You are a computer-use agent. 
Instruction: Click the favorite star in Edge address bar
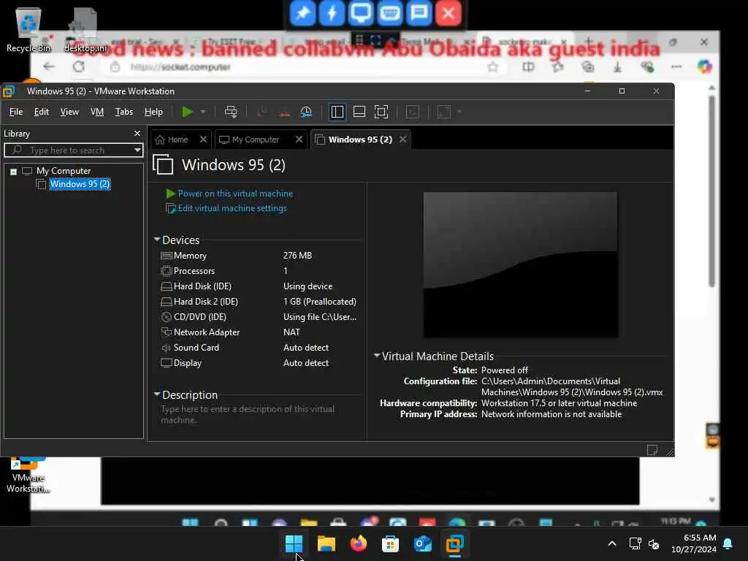click(x=493, y=67)
